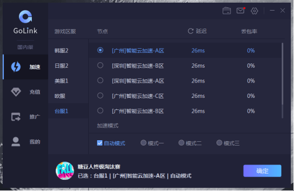Open the mail messages icon
The width and height of the screenshot is (294, 191).
tap(240, 11)
